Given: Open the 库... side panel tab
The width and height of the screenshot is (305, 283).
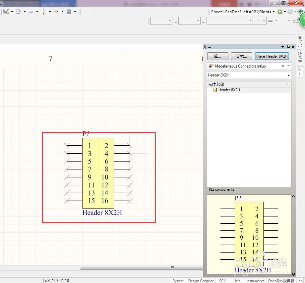Looking at the screenshot, I should [x=300, y=72].
